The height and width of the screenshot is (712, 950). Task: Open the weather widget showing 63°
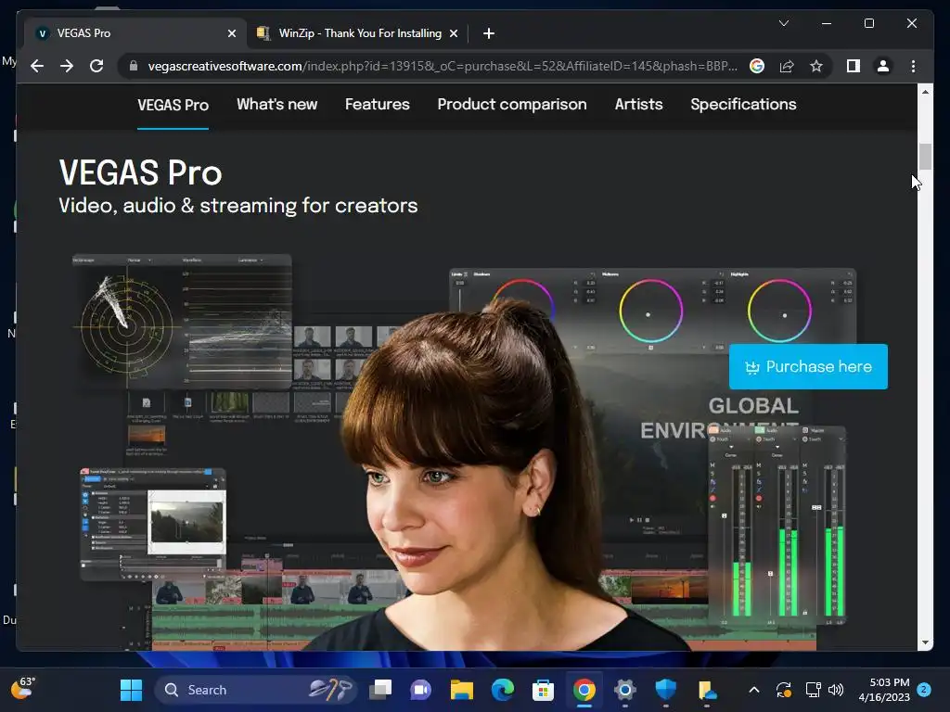(x=23, y=688)
